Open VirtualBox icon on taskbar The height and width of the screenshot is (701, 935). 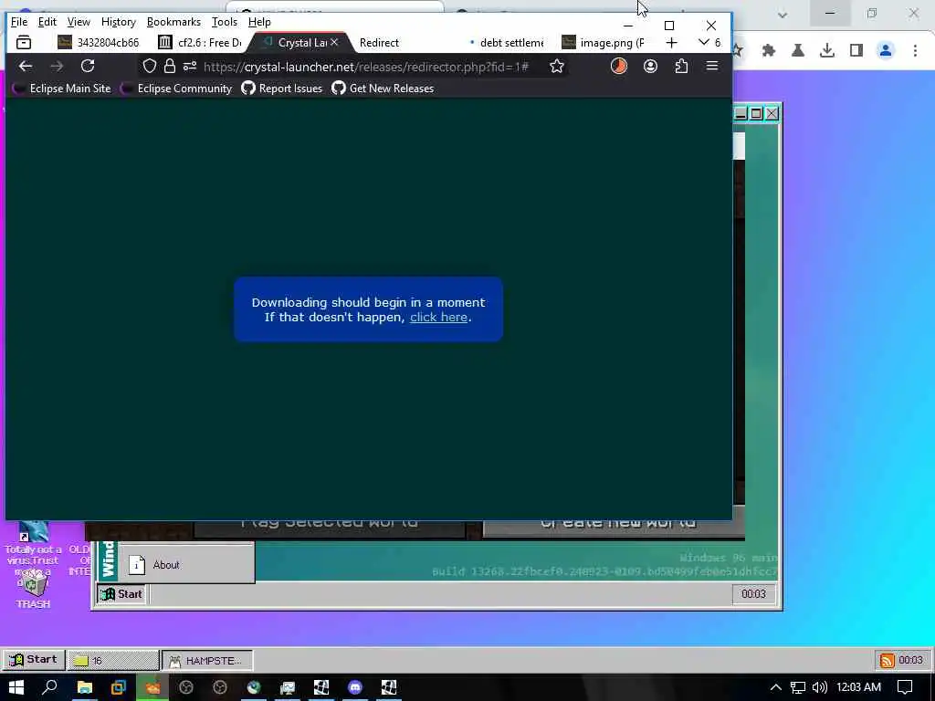(x=118, y=687)
